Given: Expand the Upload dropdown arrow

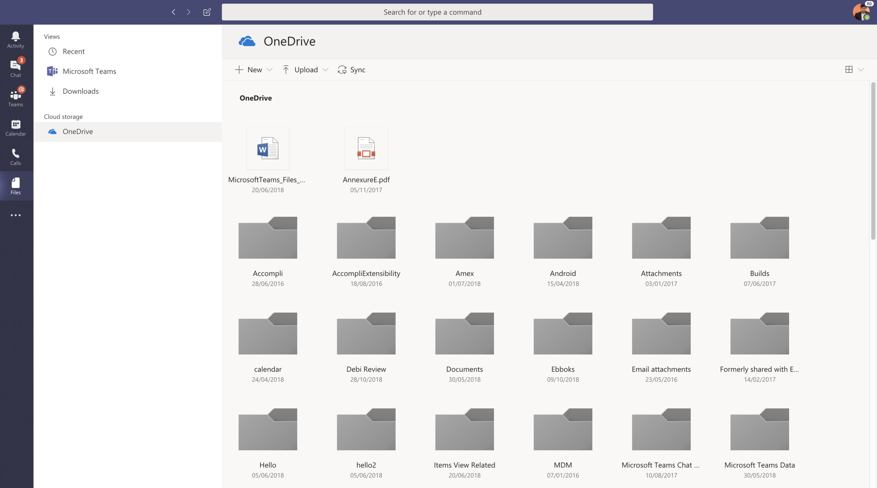Looking at the screenshot, I should click(x=325, y=70).
